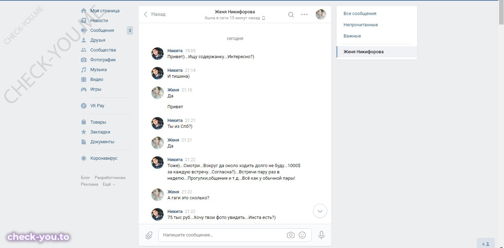Select message 'Ты из Спб?)'
The height and width of the screenshot is (248, 504).
(x=180, y=126)
